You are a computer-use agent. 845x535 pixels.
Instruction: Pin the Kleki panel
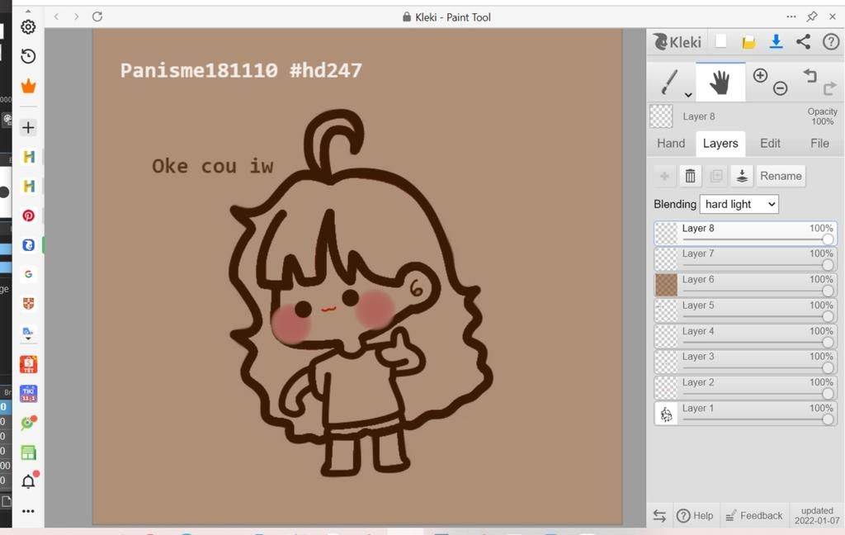pyautogui.click(x=812, y=17)
